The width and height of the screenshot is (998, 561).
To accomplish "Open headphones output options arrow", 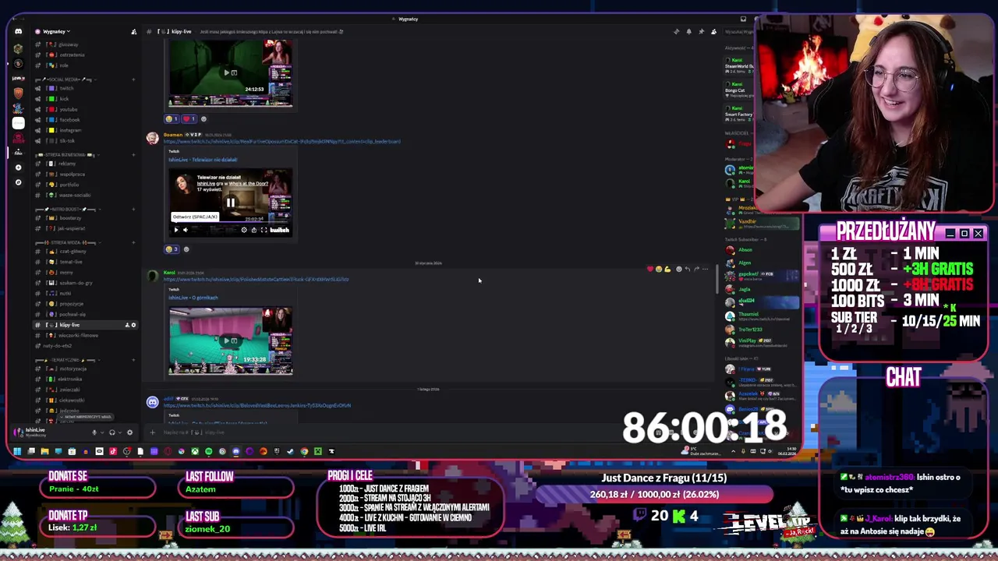I will click(x=119, y=432).
